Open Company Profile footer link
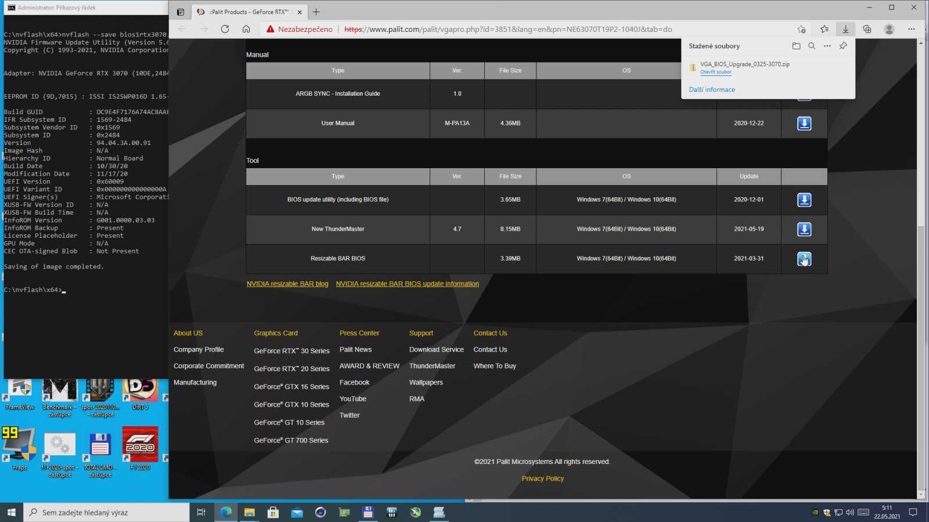Viewport: 929px width, 522px height. click(199, 350)
